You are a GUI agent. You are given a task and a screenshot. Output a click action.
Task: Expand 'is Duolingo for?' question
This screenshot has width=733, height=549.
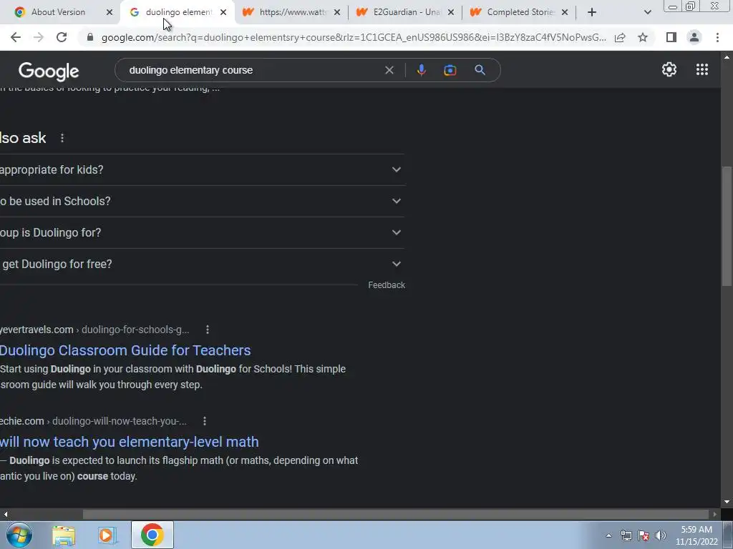point(202,232)
